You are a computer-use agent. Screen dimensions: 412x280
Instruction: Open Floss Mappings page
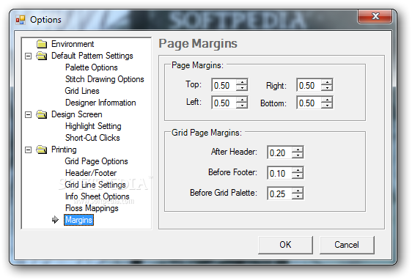(x=92, y=208)
